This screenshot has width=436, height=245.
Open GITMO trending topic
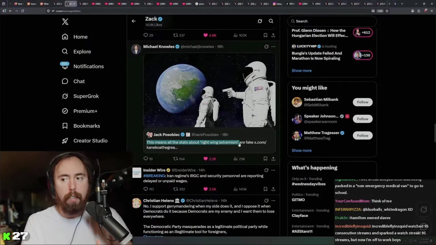pos(298,200)
